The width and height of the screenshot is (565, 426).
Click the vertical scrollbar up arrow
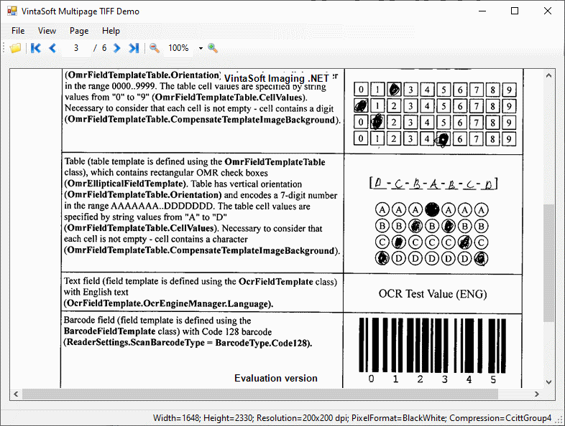point(548,75)
